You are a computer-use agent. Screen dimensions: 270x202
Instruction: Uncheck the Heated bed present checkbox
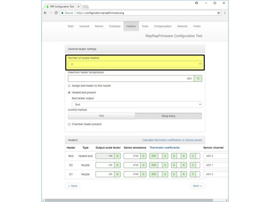69,93
